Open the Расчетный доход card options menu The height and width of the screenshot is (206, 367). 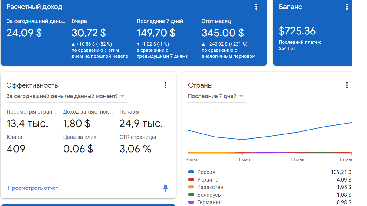point(256,7)
